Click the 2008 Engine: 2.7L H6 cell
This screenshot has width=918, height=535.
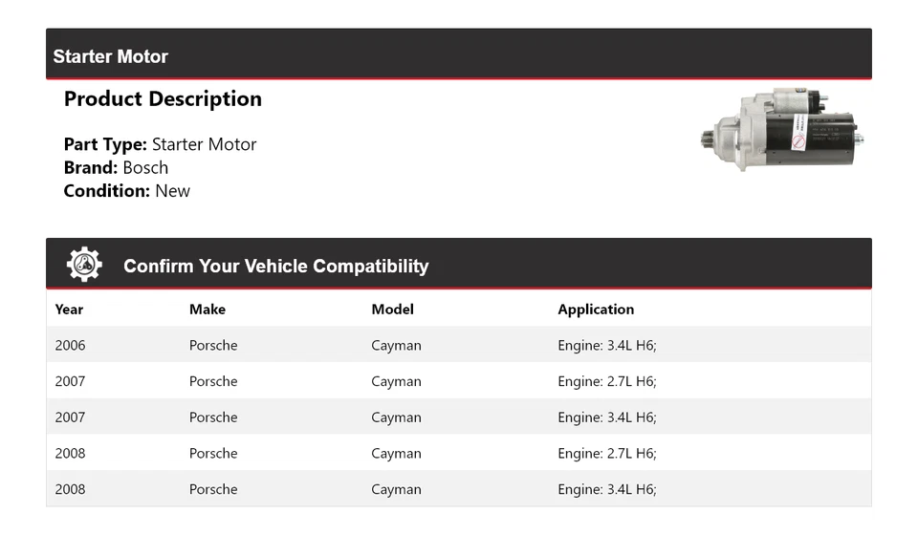pos(607,453)
